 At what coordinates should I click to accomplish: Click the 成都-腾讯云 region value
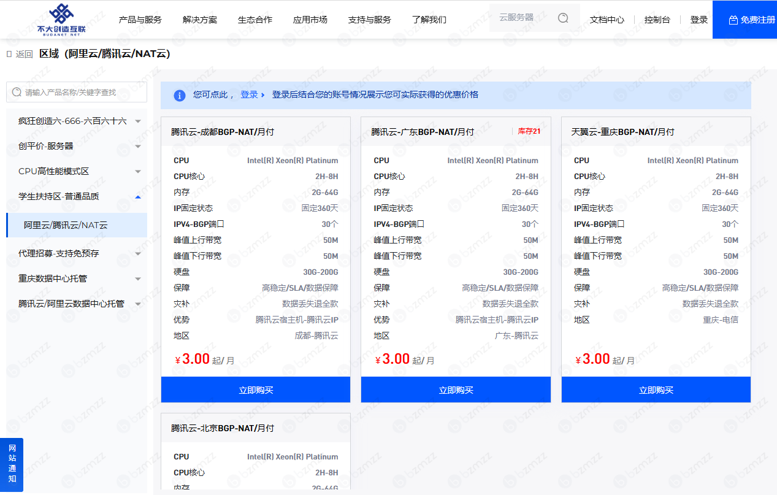[316, 336]
